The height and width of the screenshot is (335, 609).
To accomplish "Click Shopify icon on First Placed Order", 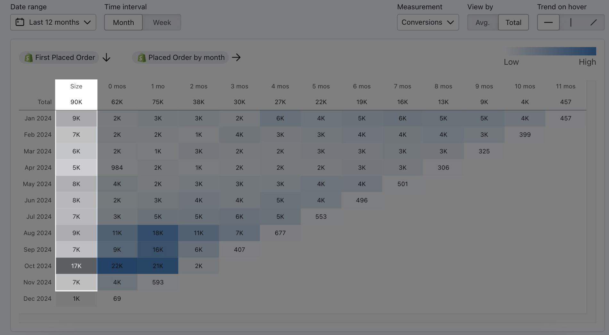I will (x=29, y=58).
